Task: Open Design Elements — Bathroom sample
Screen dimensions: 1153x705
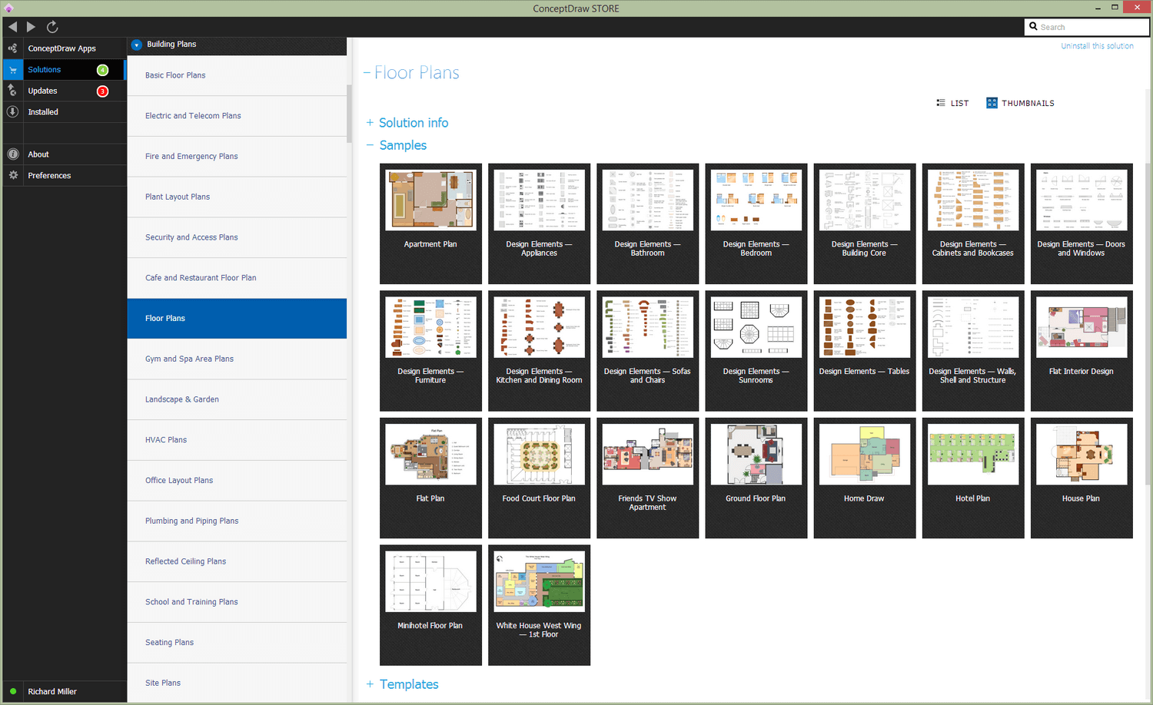Action: (647, 223)
